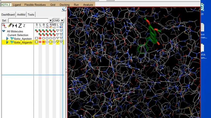Enable molecular surface for 6o4w_Aprotein
The width and height of the screenshot is (211, 118).
click(54, 38)
